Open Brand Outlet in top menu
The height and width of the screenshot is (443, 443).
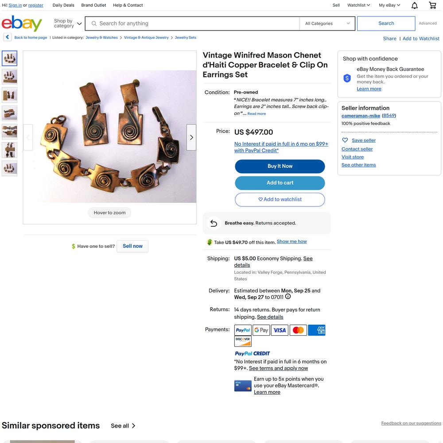tap(93, 5)
